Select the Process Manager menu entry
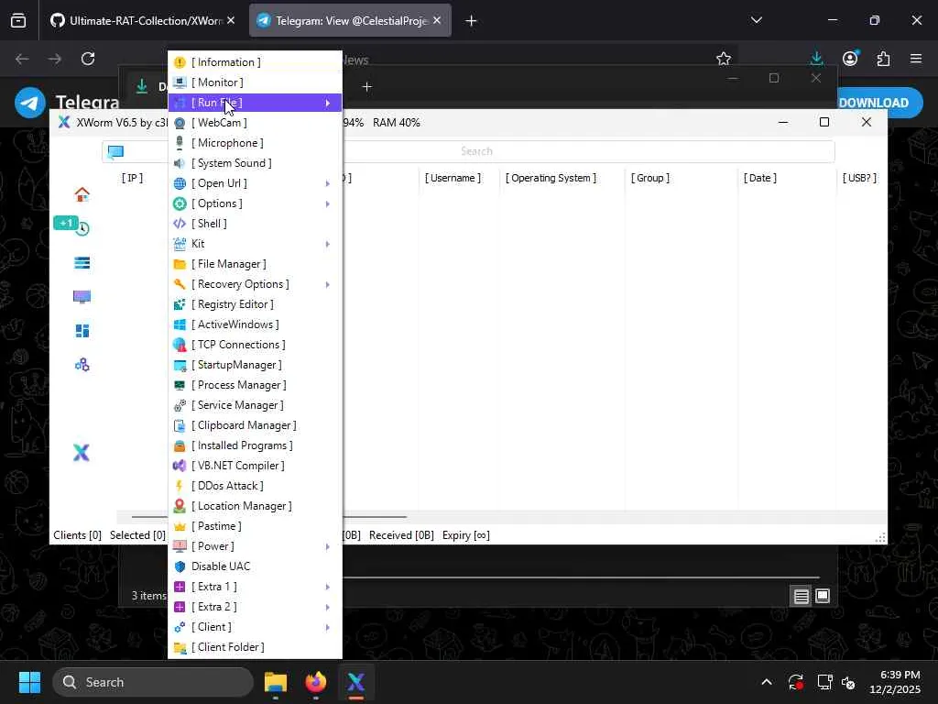 pyautogui.click(x=256, y=385)
